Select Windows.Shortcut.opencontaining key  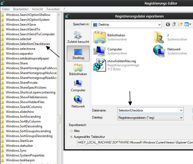coord(31,92)
